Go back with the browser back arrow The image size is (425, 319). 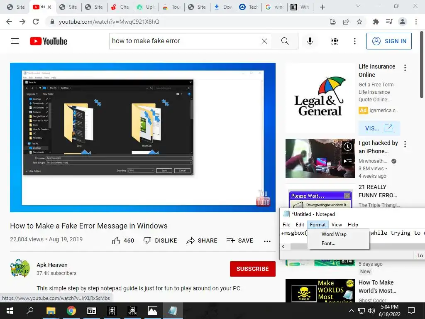click(9, 22)
